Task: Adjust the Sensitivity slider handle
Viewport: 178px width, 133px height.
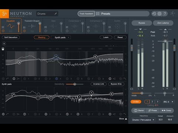Action: [x=75, y=84]
